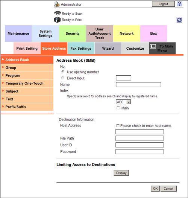Click the help question mark icon

[x=179, y=4]
